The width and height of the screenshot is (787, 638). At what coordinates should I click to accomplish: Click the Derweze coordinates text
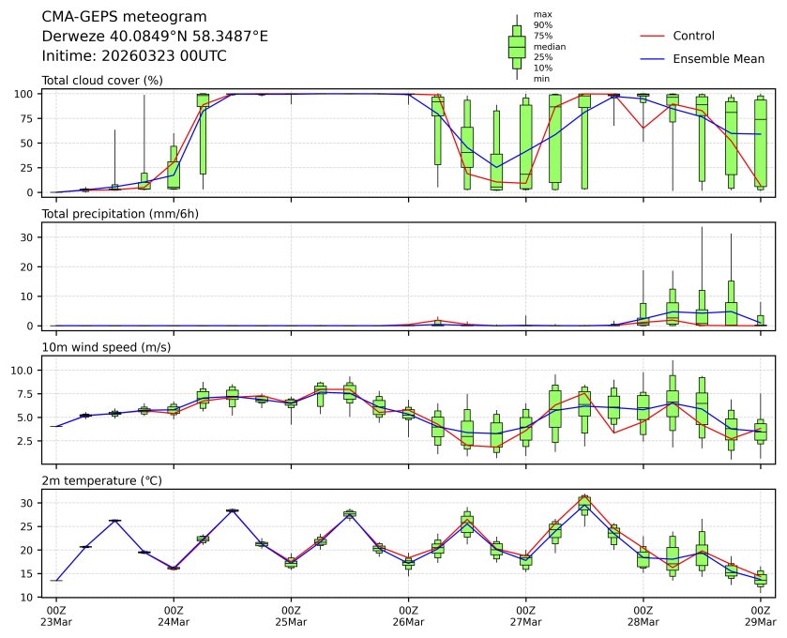(155, 36)
